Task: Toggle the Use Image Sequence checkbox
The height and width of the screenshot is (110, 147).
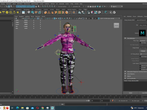Action: (140, 57)
